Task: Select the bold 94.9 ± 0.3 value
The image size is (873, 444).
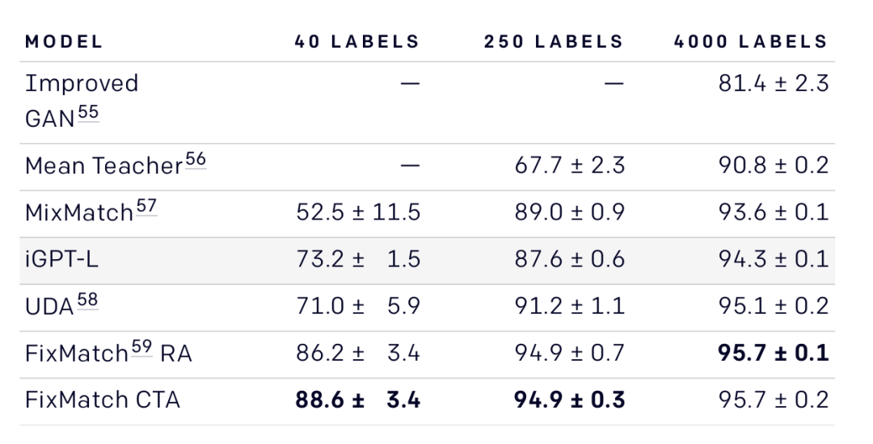Action: click(x=571, y=399)
